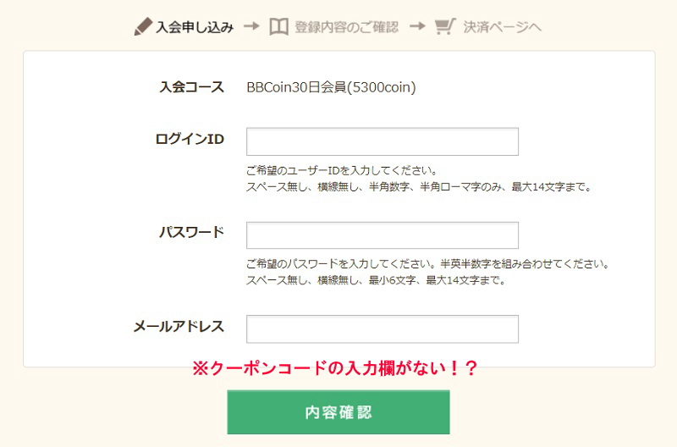Click the arrow before the cart icon

coord(416,26)
